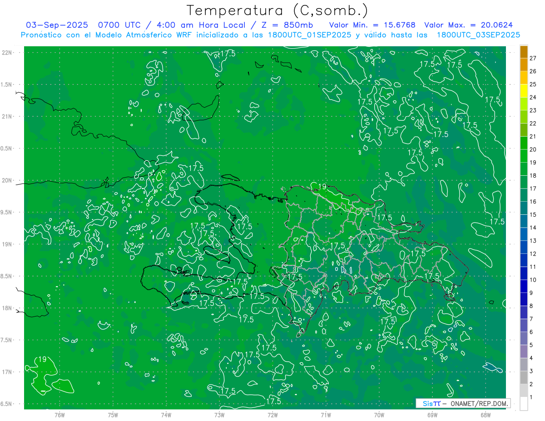Click the '74W' longitude label
The image size is (545, 421).
pos(166,415)
